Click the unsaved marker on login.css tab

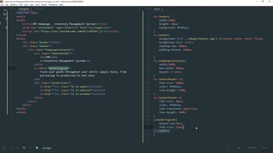click(x=162, y=9)
